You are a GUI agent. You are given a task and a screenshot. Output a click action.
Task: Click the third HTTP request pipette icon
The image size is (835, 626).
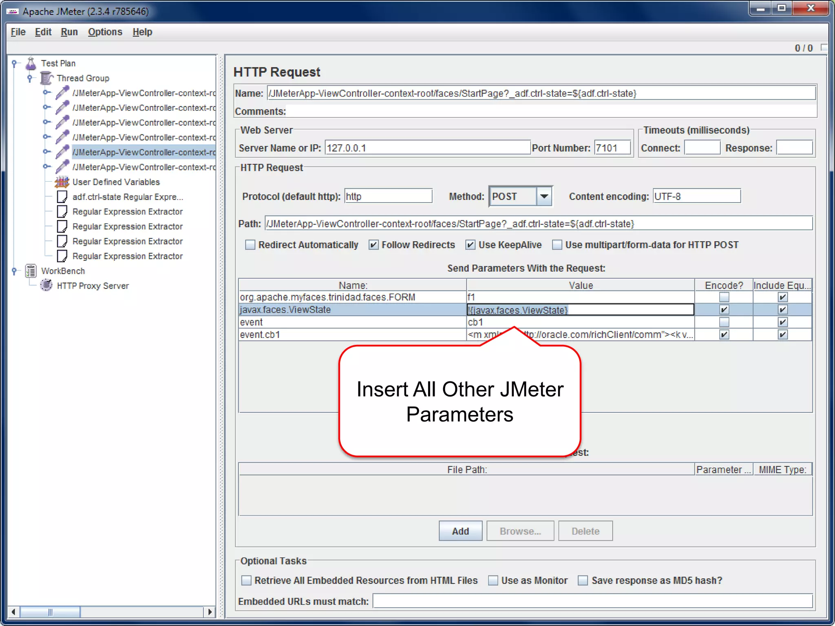(62, 122)
